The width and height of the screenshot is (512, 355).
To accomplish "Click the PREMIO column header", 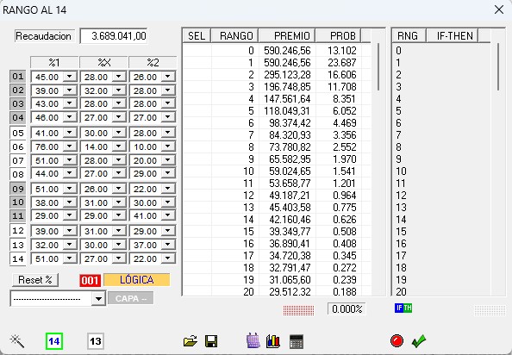I will pos(287,35).
